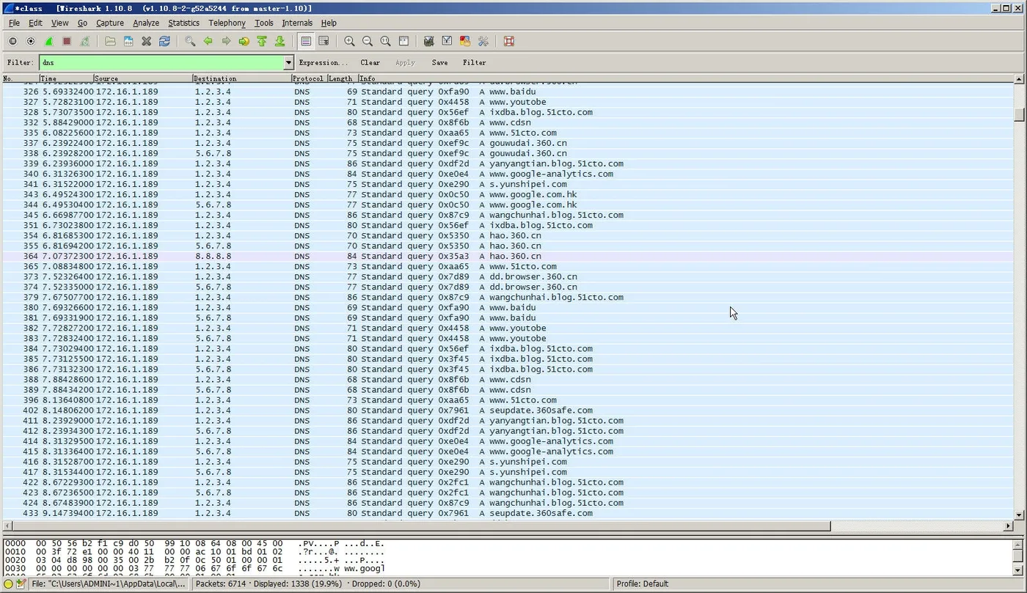Sort by the Protocol column header
The image size is (1027, 593).
coord(310,78)
